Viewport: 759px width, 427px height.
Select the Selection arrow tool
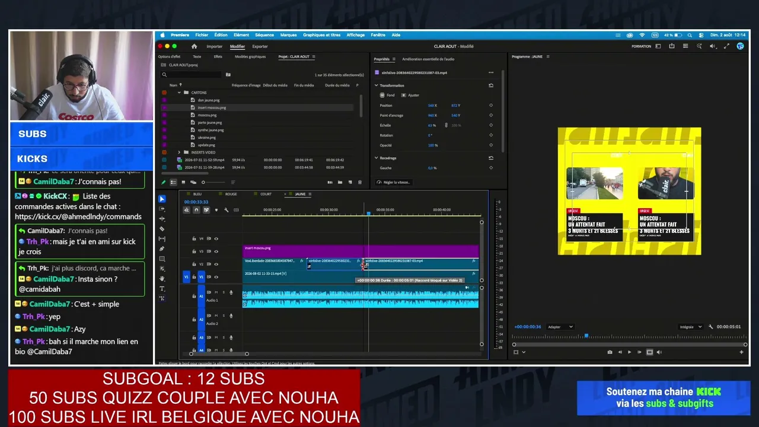click(162, 199)
